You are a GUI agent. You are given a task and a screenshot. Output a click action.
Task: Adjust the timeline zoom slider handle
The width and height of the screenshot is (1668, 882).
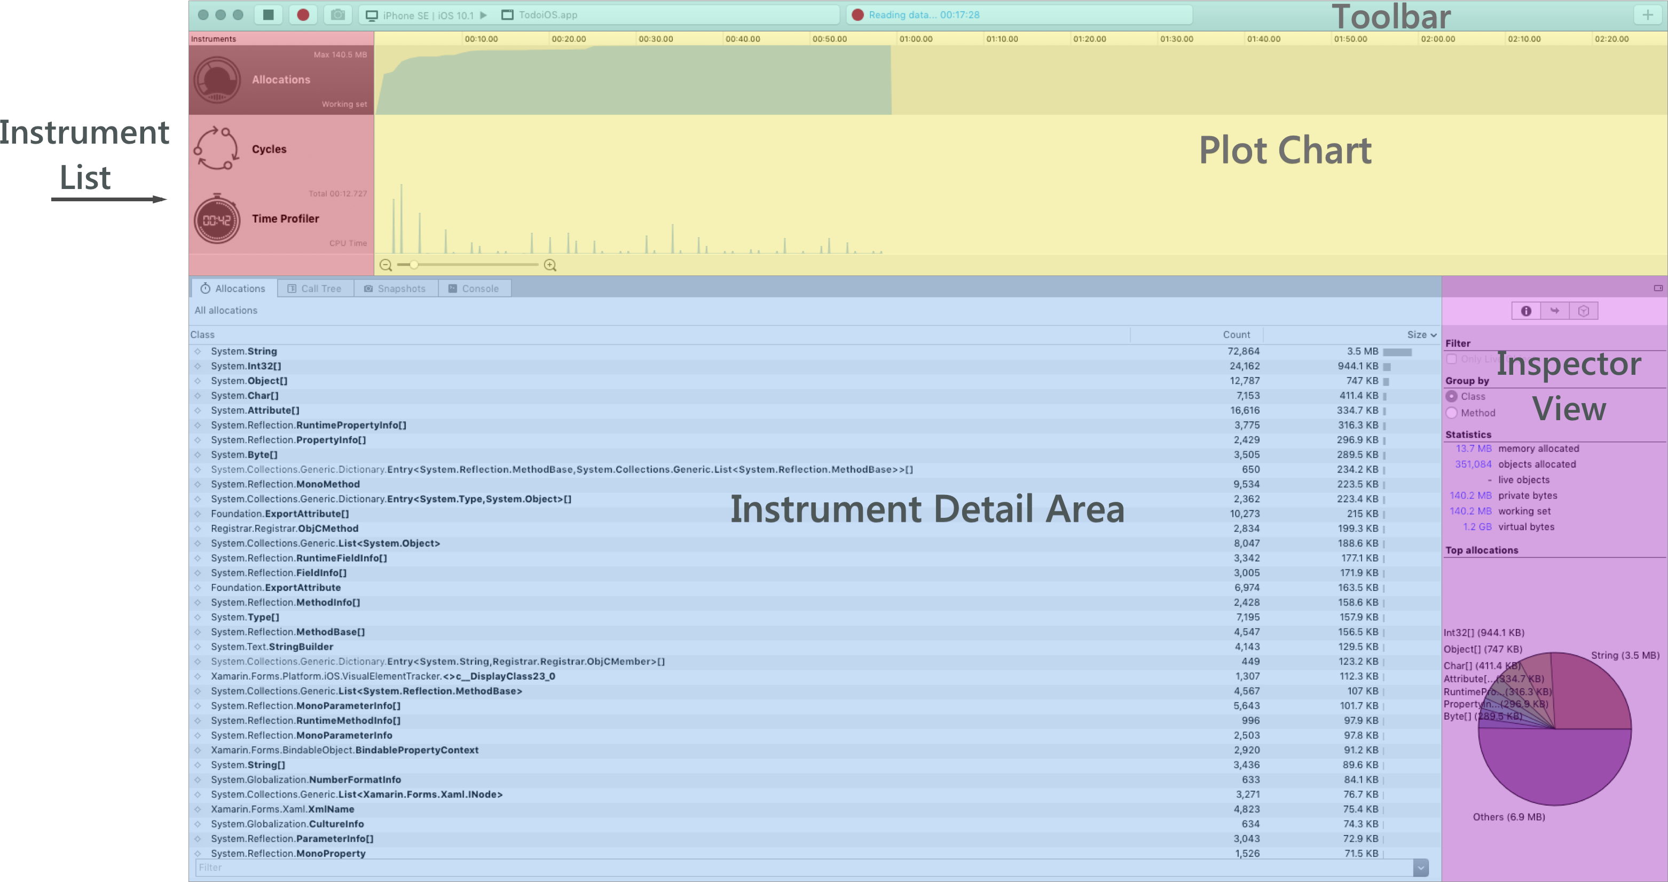point(413,265)
